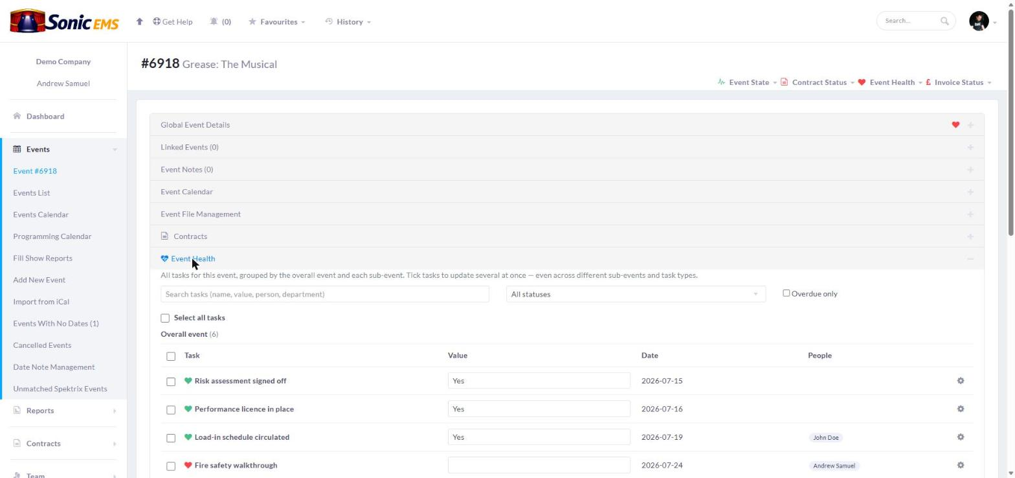Open the All statuses dropdown
Screen dimensions: 1015x478
point(636,294)
